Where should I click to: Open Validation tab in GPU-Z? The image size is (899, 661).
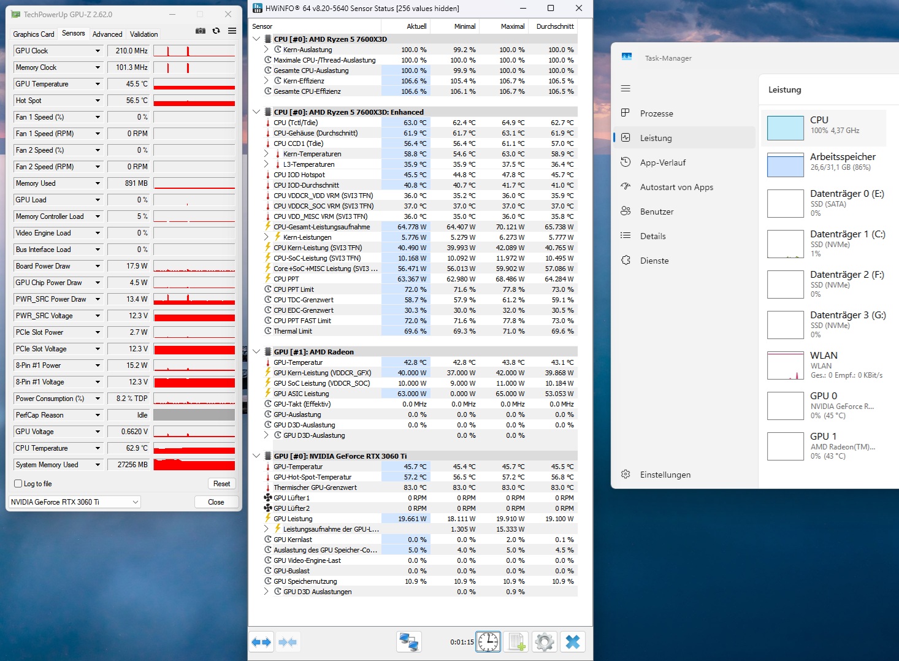144,34
